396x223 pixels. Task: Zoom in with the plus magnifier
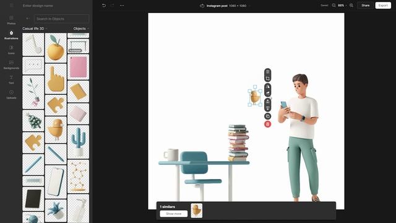pyautogui.click(x=351, y=6)
